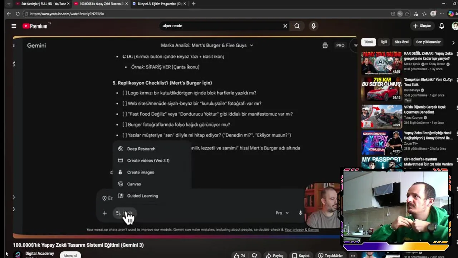Click Gemini temporary chat icon near PRO
Viewport: 458px width, 258px height.
325,46
